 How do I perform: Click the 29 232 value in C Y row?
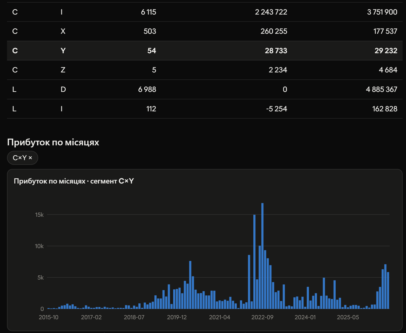coord(386,51)
